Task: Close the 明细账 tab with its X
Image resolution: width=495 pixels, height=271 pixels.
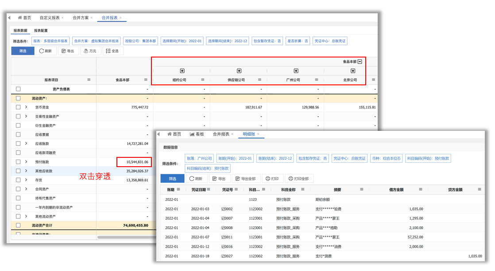Action: click(258, 134)
